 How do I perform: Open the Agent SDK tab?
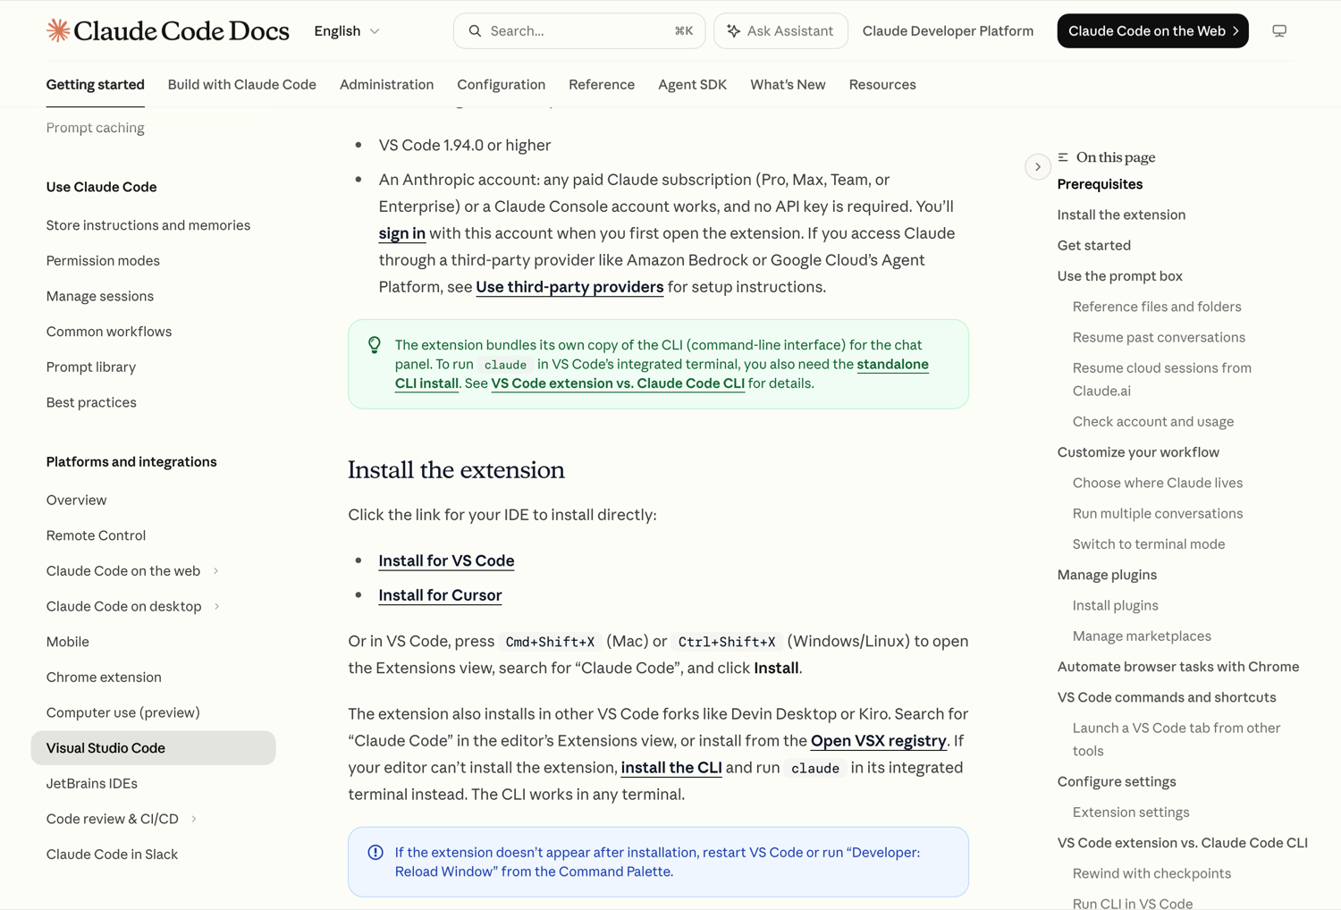(692, 84)
